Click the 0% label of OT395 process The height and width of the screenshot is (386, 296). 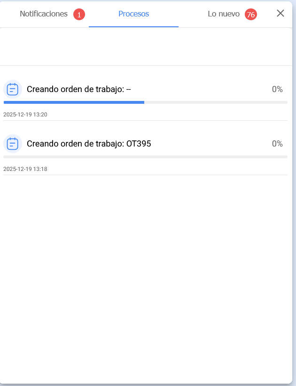(277, 144)
